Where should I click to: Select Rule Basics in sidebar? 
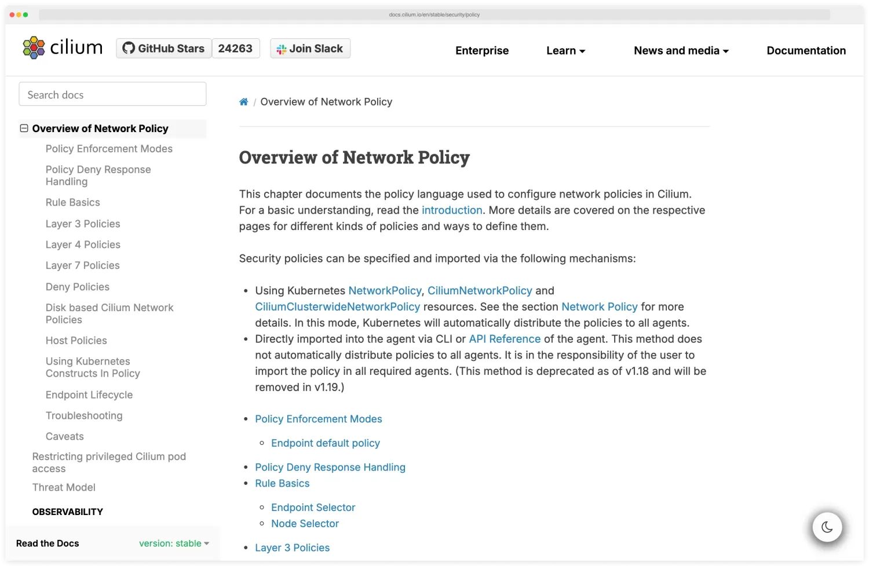73,203
